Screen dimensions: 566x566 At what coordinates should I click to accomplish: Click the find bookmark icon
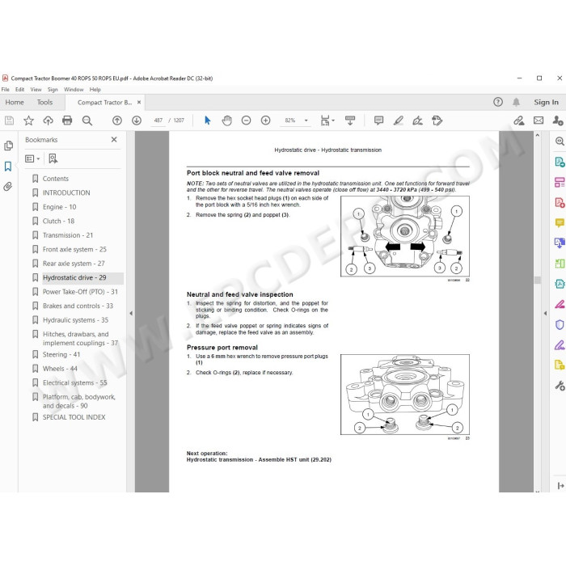(x=53, y=158)
